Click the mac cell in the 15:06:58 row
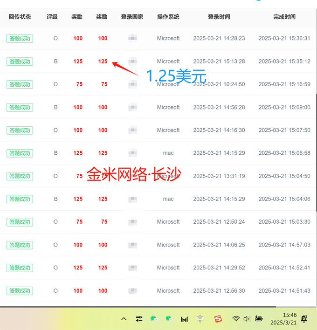Screen dimensions: 317x330 click(x=168, y=153)
